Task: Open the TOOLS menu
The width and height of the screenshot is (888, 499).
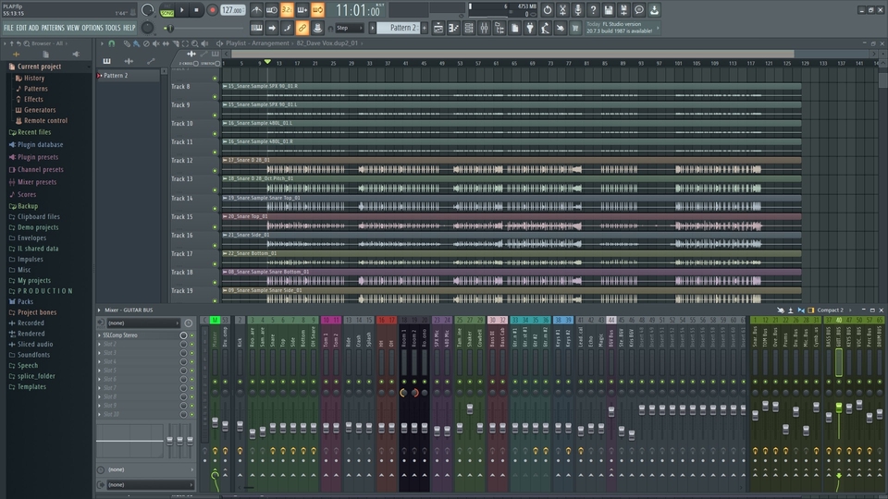Action: click(113, 28)
